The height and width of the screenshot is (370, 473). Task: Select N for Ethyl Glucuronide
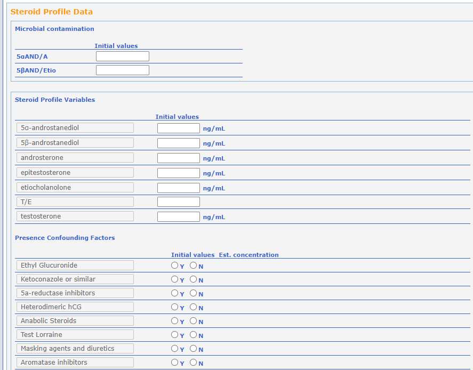point(193,266)
